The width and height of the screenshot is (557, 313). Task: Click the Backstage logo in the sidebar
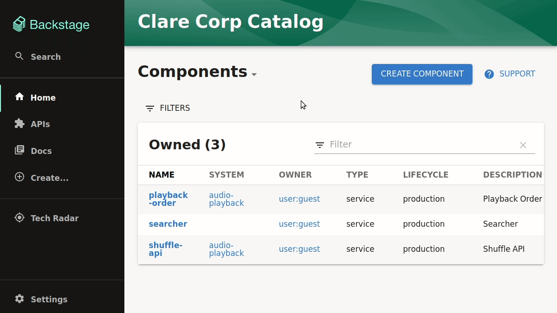(x=51, y=24)
